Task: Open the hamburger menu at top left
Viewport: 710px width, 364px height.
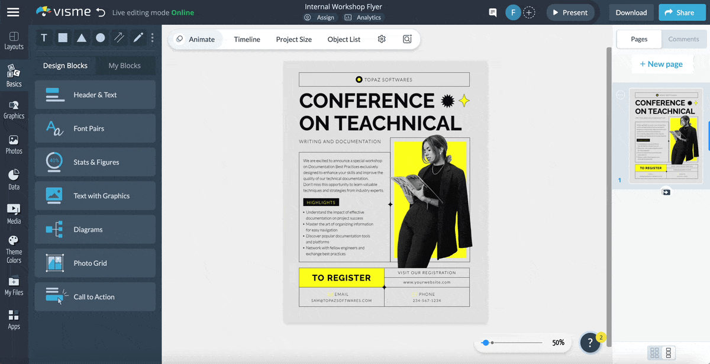Action: (14, 12)
